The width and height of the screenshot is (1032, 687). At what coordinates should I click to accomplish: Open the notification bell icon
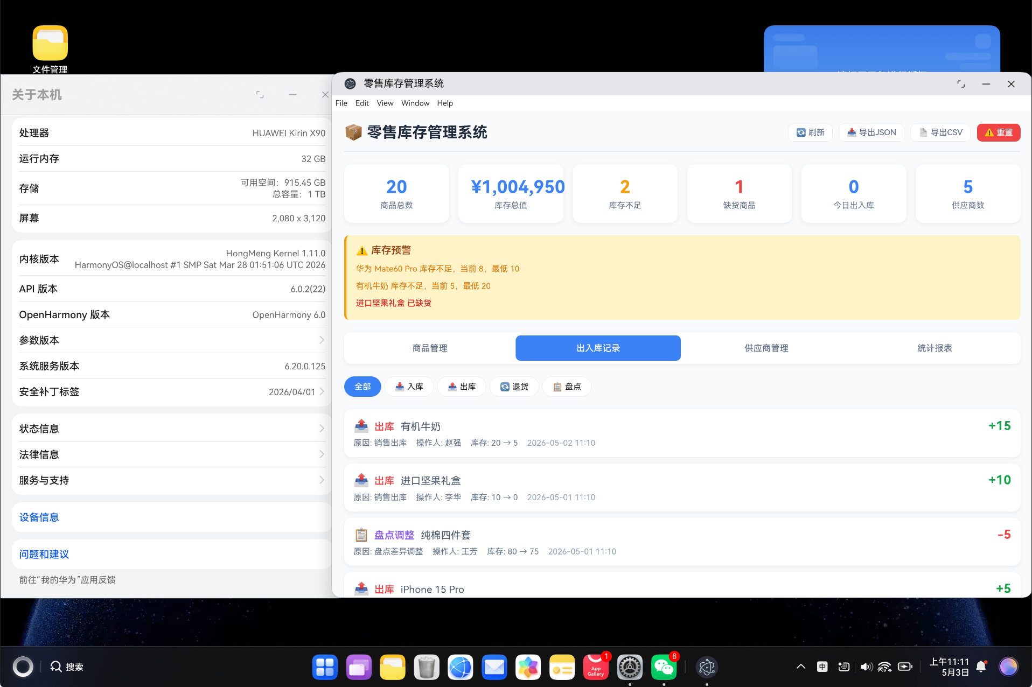point(981,667)
